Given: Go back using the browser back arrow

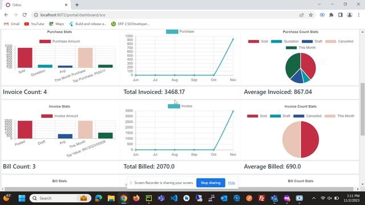Looking at the screenshot, I should (x=6, y=15).
